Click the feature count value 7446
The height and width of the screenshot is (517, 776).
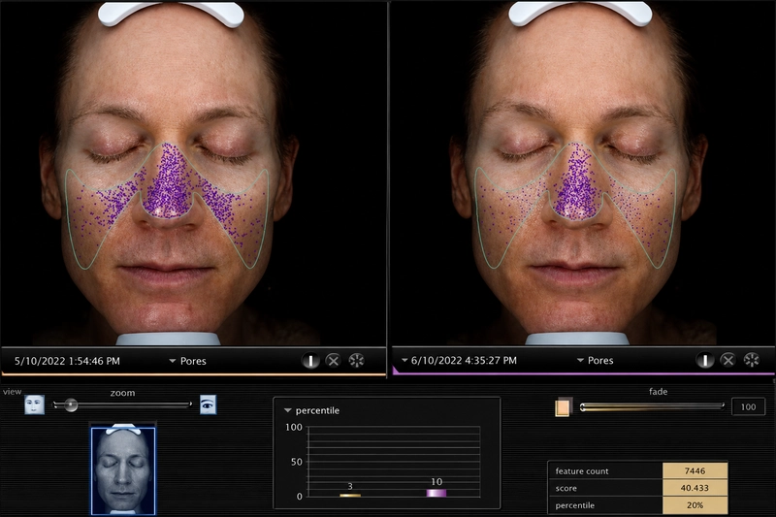(695, 471)
